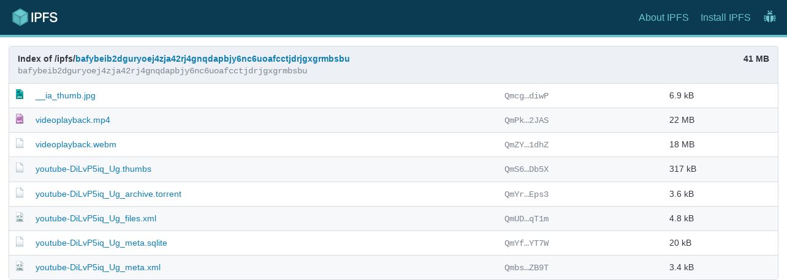This screenshot has height=280, width=787.
Task: Click hash QmYr…Eps3
Action: [x=527, y=194]
